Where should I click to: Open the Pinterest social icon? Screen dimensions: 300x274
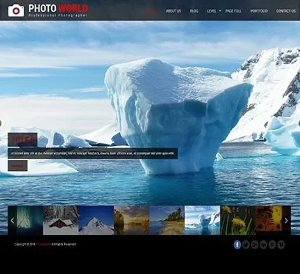[x=272, y=245]
